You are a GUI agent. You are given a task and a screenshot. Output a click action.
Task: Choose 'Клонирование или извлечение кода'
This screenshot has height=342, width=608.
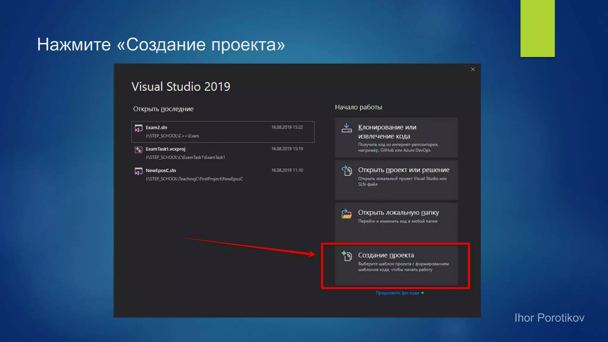tap(396, 137)
